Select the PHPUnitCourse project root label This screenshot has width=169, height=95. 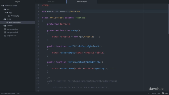click(11, 6)
